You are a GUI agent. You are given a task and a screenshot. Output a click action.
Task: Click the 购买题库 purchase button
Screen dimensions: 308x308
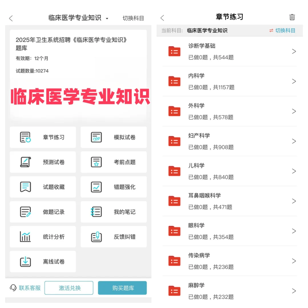click(x=122, y=288)
